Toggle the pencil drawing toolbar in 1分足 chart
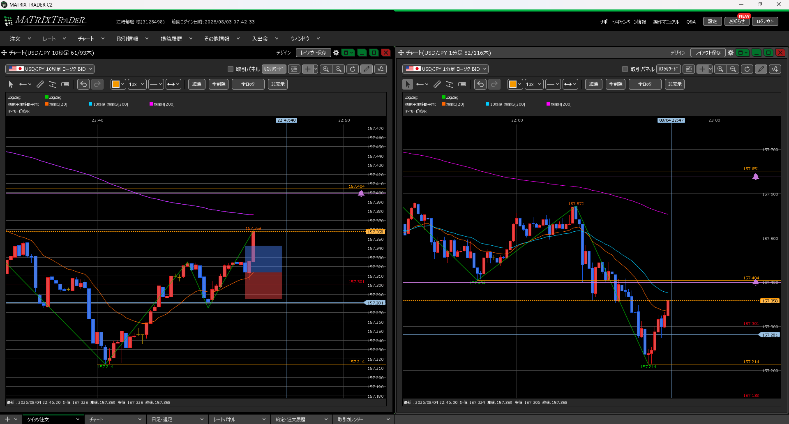The image size is (789, 424). pyautogui.click(x=761, y=69)
